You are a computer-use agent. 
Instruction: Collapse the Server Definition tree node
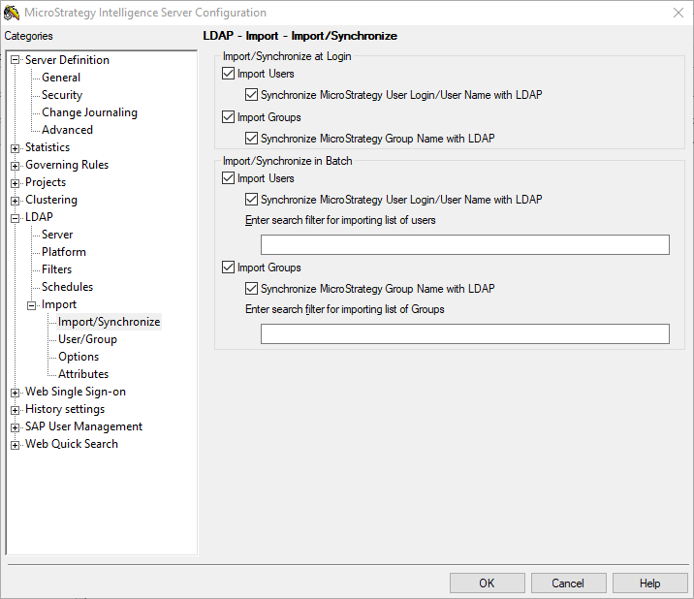16,60
